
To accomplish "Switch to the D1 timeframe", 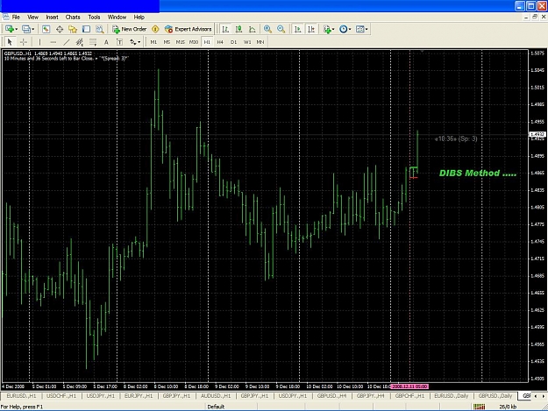I will pyautogui.click(x=233, y=42).
